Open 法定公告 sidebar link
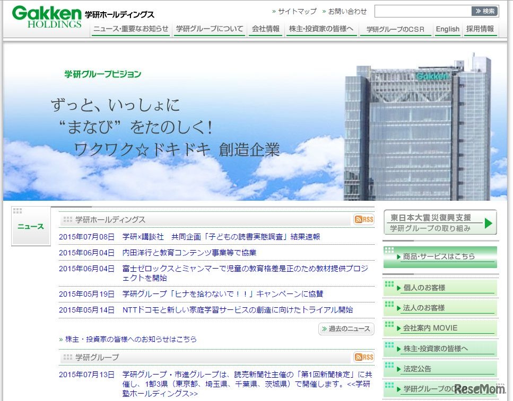Image resolution: width=513 pixels, height=401 pixels. coord(440,369)
